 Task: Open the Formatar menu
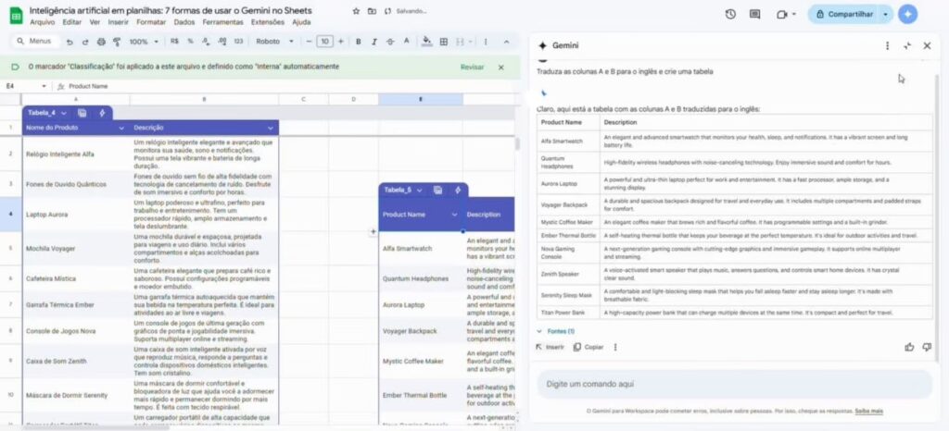pyautogui.click(x=151, y=22)
